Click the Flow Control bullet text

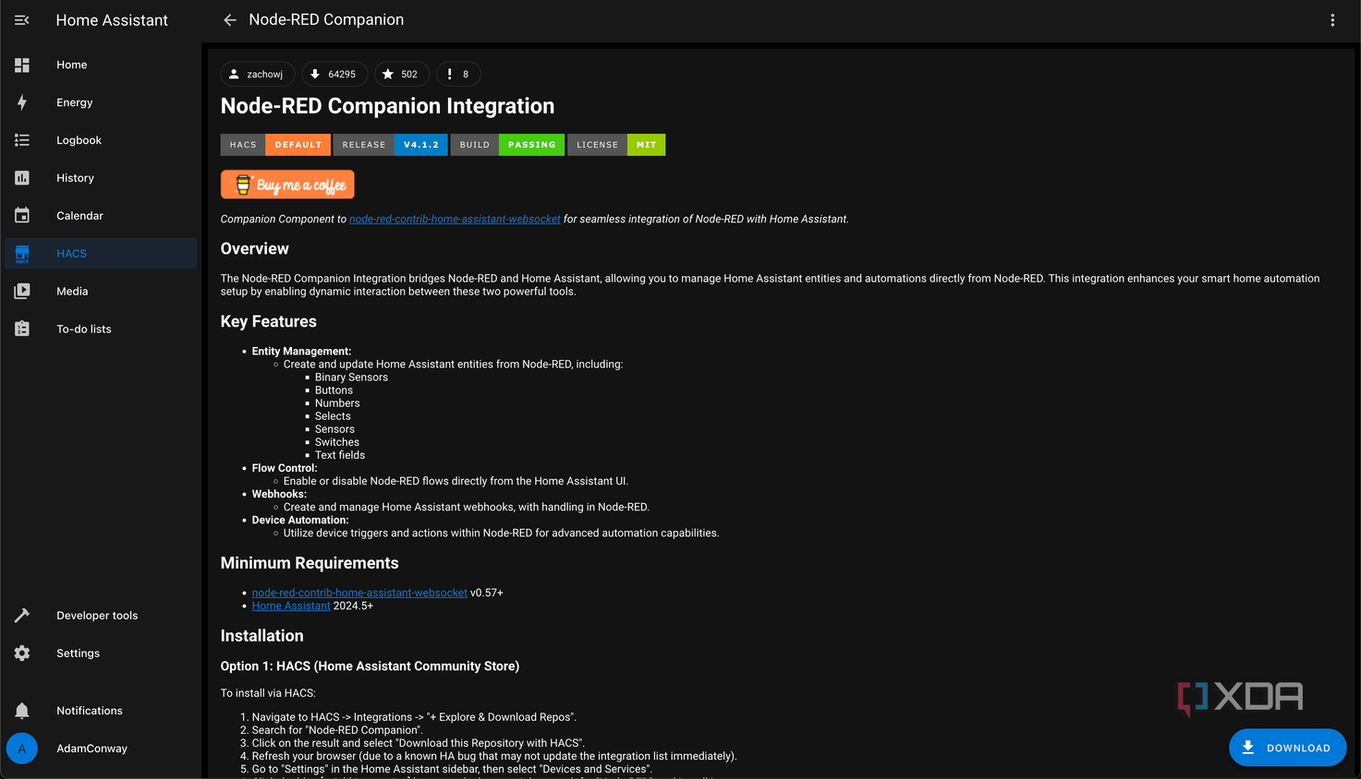(x=285, y=468)
